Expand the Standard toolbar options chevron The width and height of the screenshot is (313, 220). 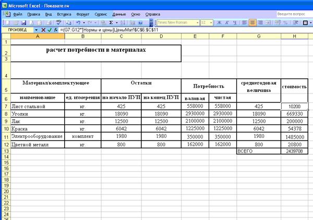point(151,22)
